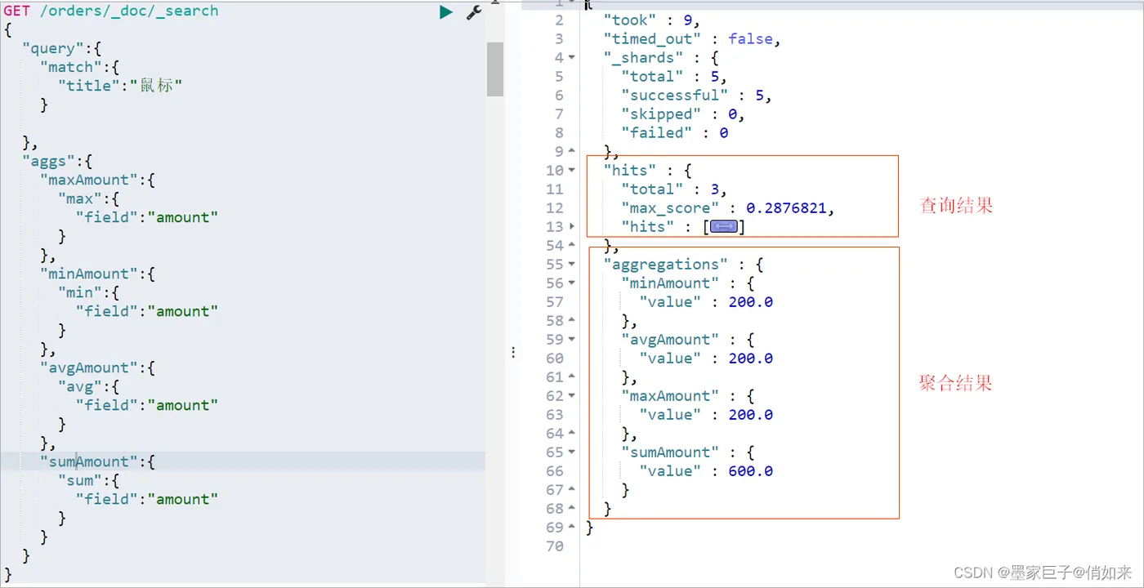The image size is (1144, 588).
Task: Run the request with the green play button
Action: (445, 12)
